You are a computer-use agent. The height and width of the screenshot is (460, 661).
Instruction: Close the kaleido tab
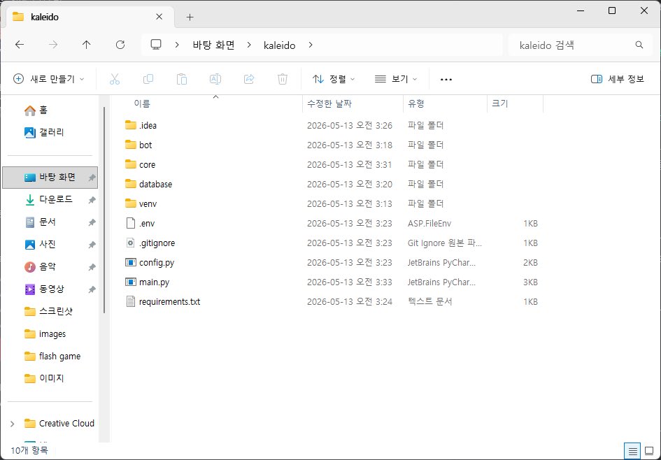(x=159, y=17)
